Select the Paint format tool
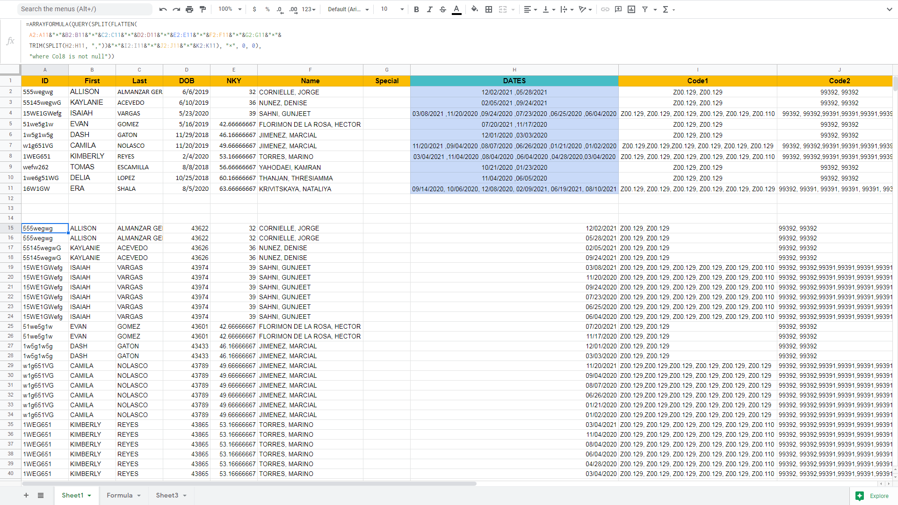This screenshot has width=898, height=505. click(203, 9)
